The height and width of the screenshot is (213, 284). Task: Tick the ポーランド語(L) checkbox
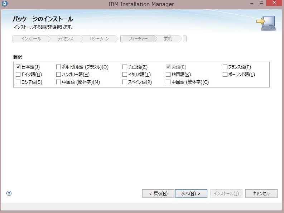coord(225,75)
